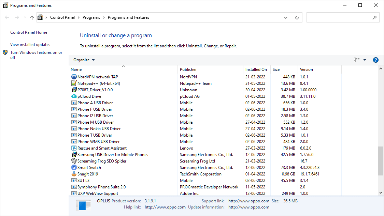Sort list by Version column
This screenshot has height=216, width=384.
pyautogui.click(x=319, y=70)
